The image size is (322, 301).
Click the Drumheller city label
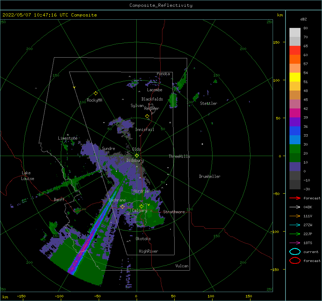[x=210, y=176]
